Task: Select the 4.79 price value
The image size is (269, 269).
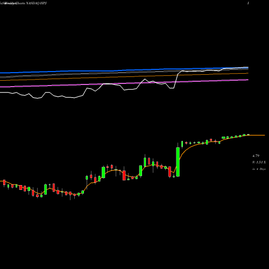Action: tap(256, 155)
